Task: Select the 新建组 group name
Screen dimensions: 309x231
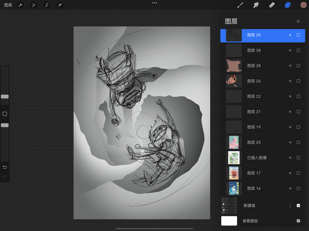Action: (x=249, y=206)
